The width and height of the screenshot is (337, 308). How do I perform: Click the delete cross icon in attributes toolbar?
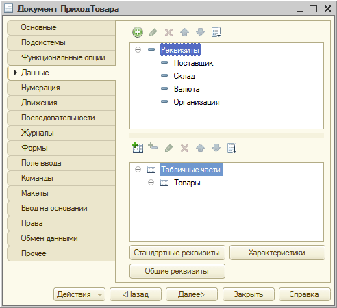pos(168,32)
